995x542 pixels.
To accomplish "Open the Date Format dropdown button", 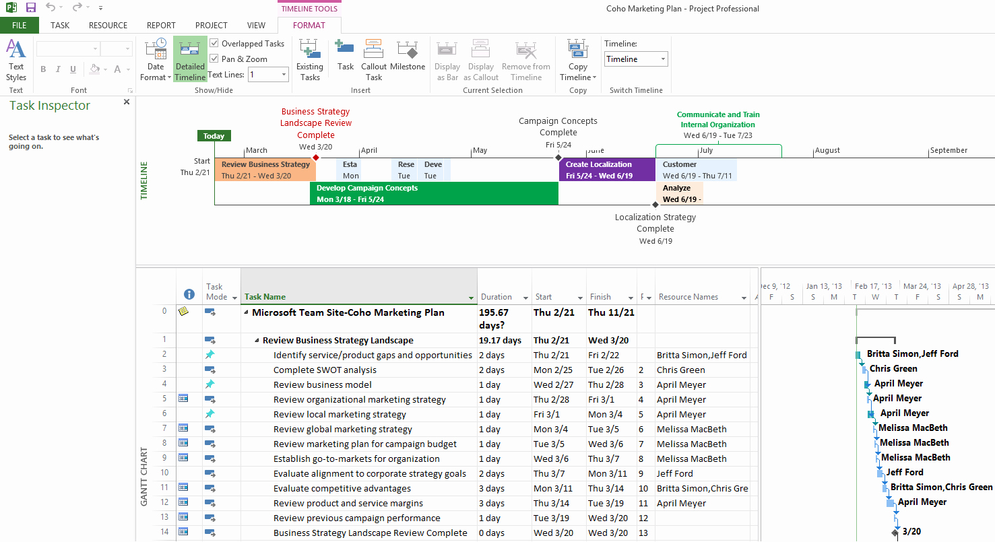I will (x=156, y=59).
